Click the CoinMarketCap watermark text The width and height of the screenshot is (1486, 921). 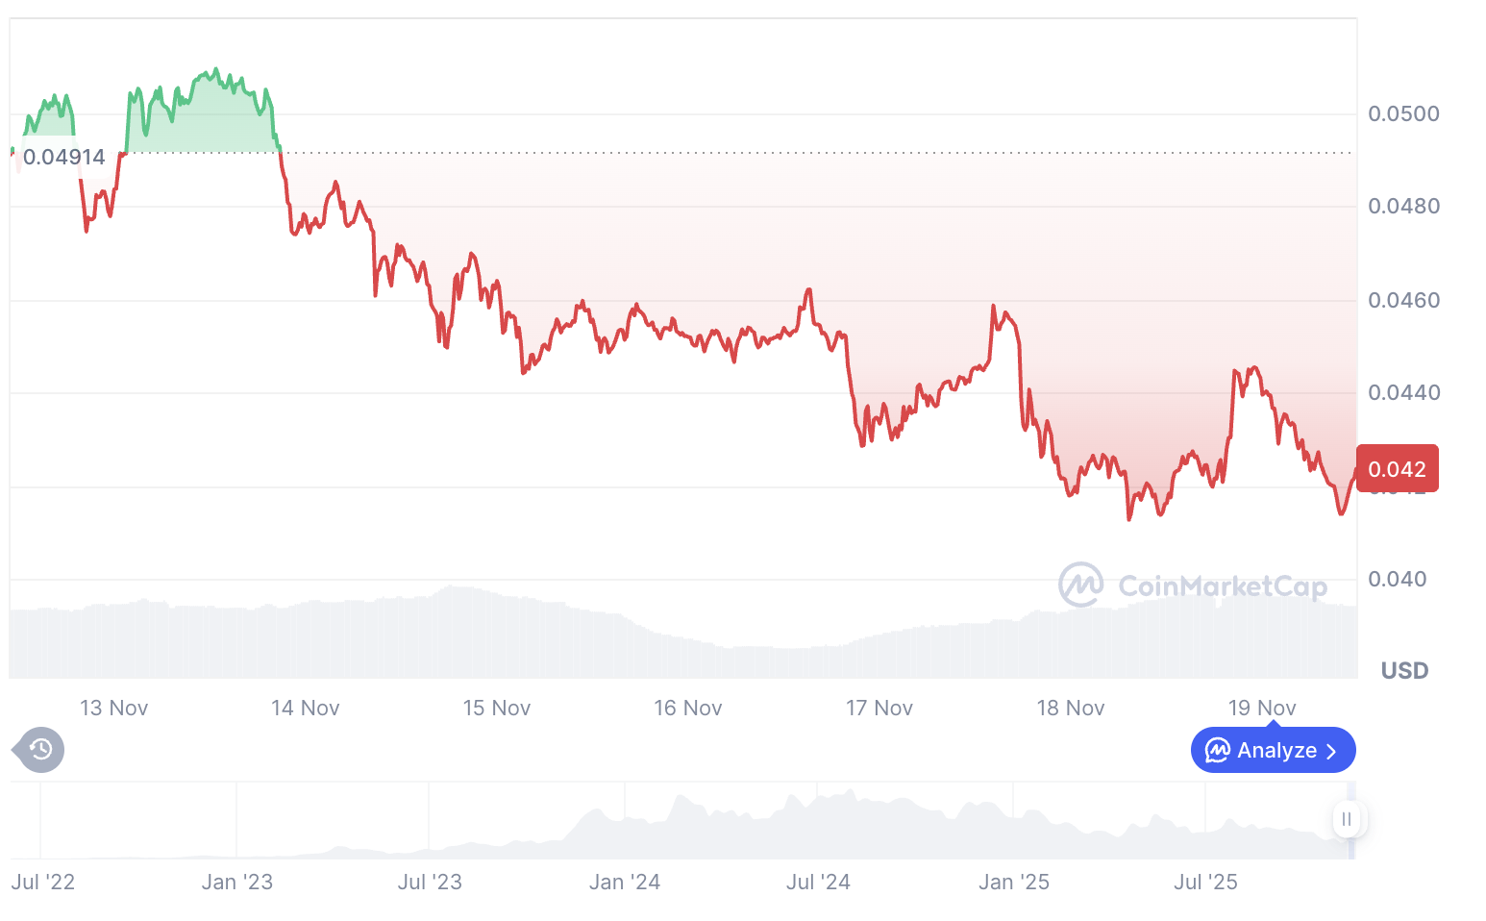coord(1222,585)
